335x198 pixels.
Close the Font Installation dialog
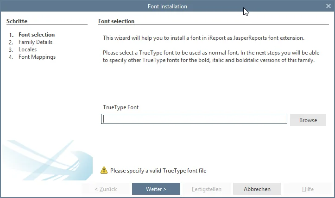click(x=329, y=6)
